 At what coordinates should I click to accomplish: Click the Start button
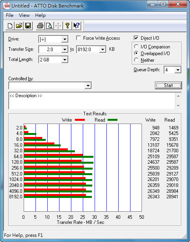coord(168,85)
